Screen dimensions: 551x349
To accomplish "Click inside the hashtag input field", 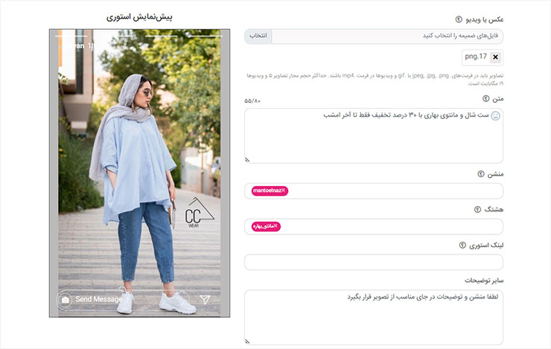I will click(374, 226).
